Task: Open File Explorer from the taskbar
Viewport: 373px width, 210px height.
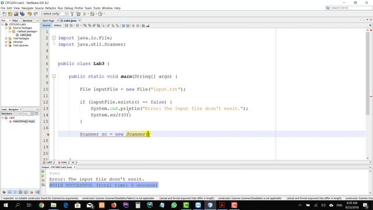Action: point(54,205)
